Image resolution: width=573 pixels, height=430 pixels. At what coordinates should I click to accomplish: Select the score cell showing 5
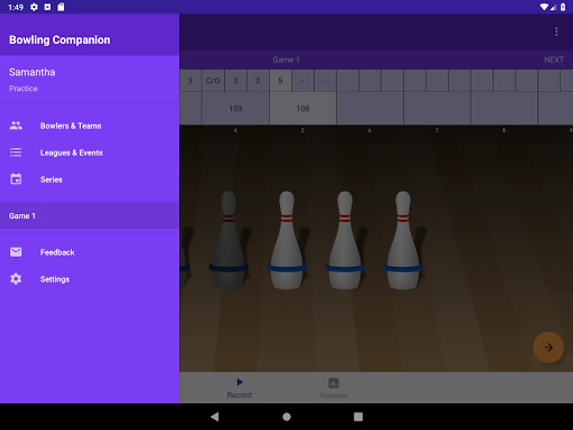(x=280, y=81)
